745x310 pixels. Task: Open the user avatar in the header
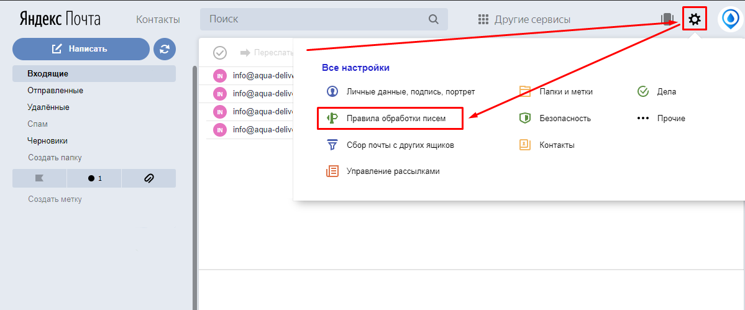pos(729,20)
